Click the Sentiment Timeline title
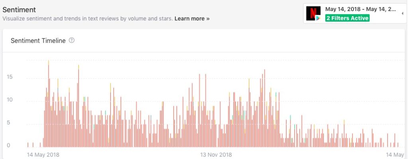This screenshot has width=408, height=159. click(38, 41)
